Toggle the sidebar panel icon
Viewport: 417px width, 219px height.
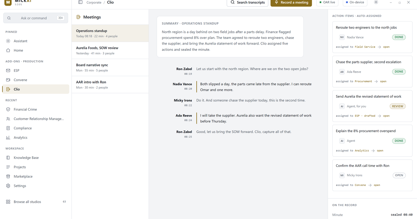pyautogui.click(x=80, y=2)
